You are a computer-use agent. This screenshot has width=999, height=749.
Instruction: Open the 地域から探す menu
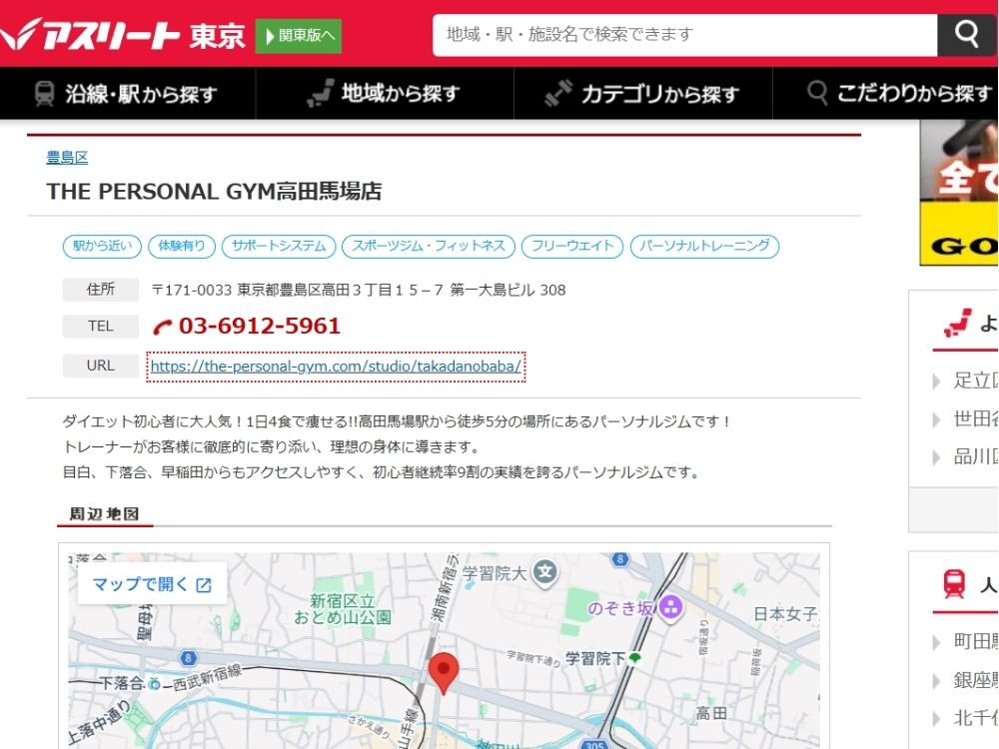pos(384,94)
